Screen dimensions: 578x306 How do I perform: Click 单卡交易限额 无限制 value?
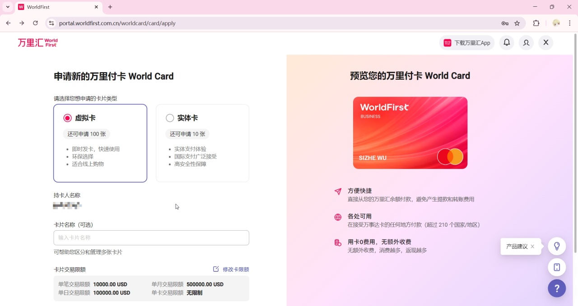pyautogui.click(x=195, y=293)
